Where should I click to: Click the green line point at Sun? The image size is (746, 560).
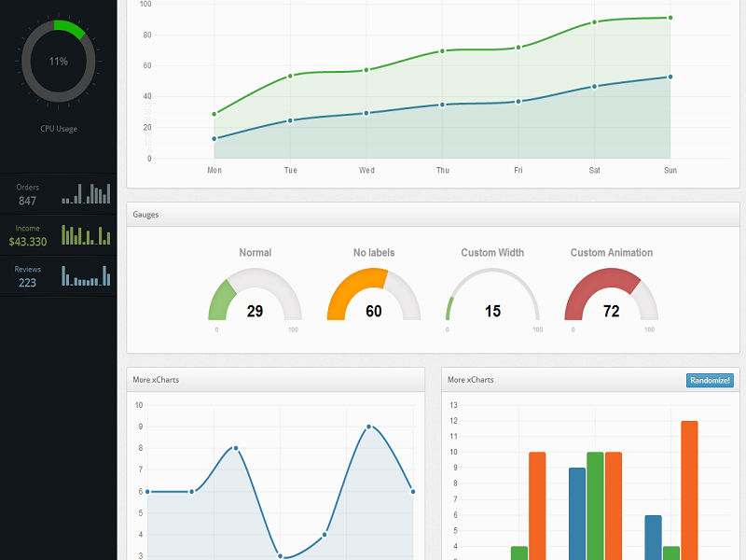coord(670,18)
